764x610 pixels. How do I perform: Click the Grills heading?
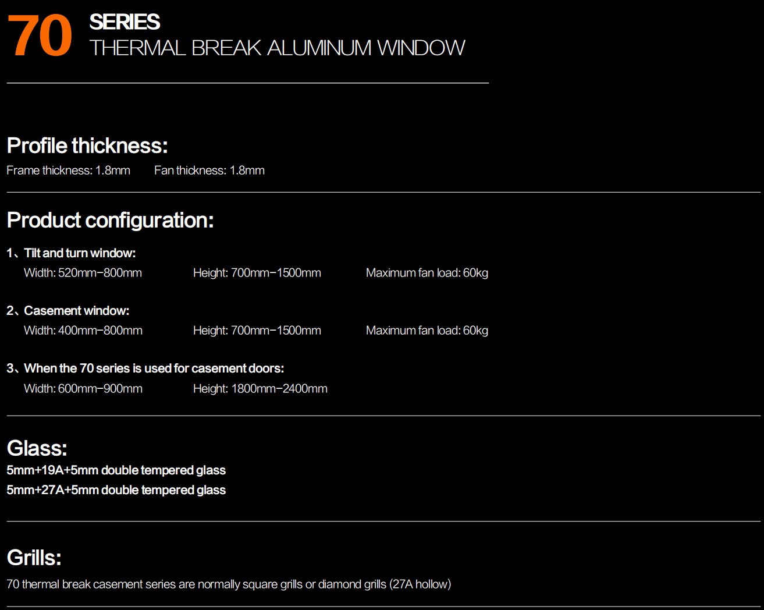[x=34, y=558]
